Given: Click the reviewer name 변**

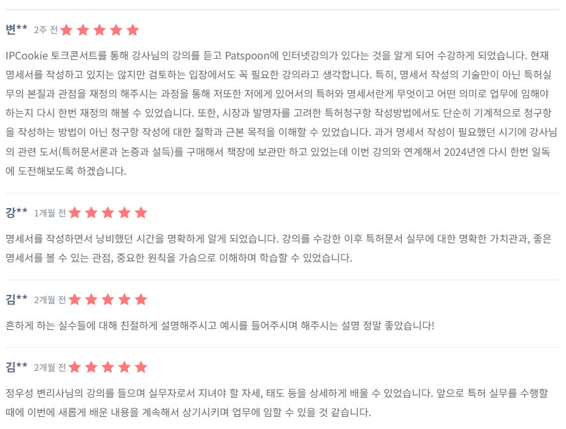Looking at the screenshot, I should point(17,29).
